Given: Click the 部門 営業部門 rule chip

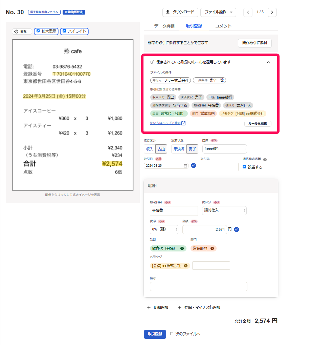Looking at the screenshot, I should (x=203, y=114).
